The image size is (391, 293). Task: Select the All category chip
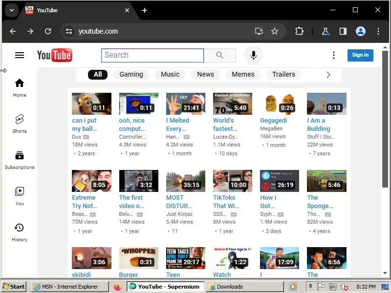pyautogui.click(x=98, y=75)
